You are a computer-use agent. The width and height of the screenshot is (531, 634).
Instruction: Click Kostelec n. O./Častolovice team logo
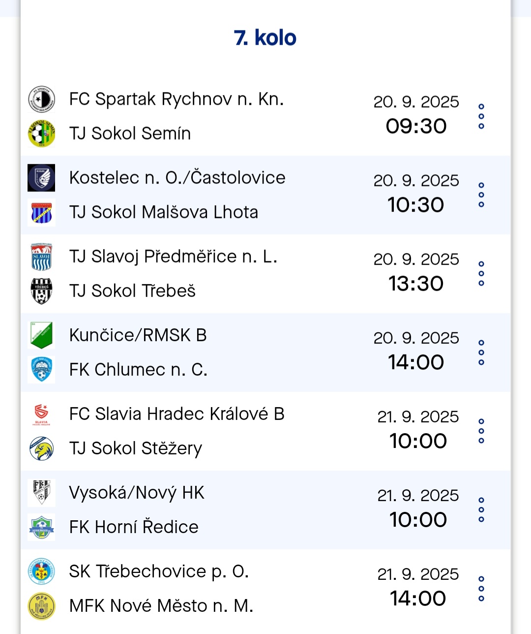coord(41,178)
